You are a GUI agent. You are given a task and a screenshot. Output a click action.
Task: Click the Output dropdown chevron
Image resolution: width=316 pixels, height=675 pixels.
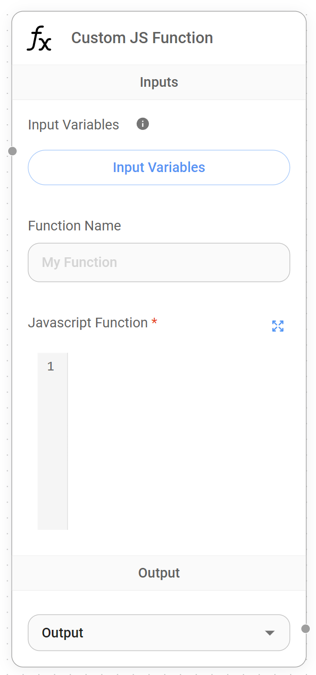270,633
